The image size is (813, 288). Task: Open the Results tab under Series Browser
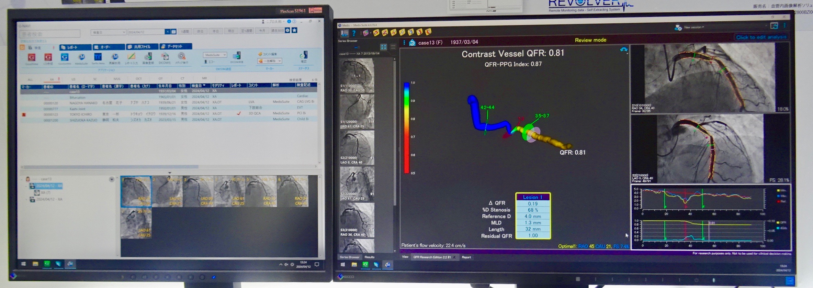(x=369, y=257)
